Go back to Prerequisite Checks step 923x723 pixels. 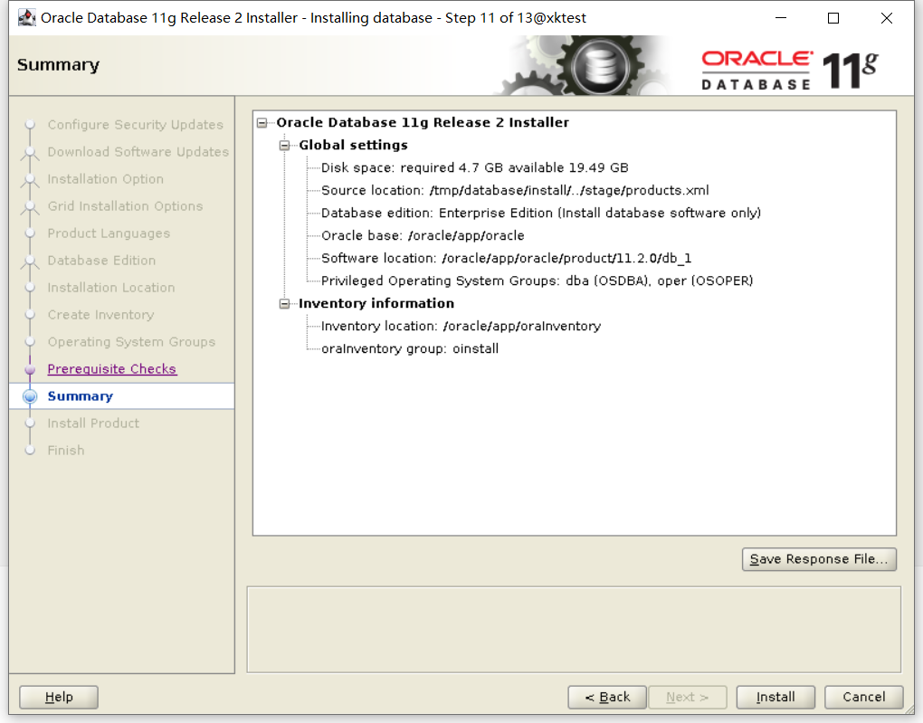112,368
